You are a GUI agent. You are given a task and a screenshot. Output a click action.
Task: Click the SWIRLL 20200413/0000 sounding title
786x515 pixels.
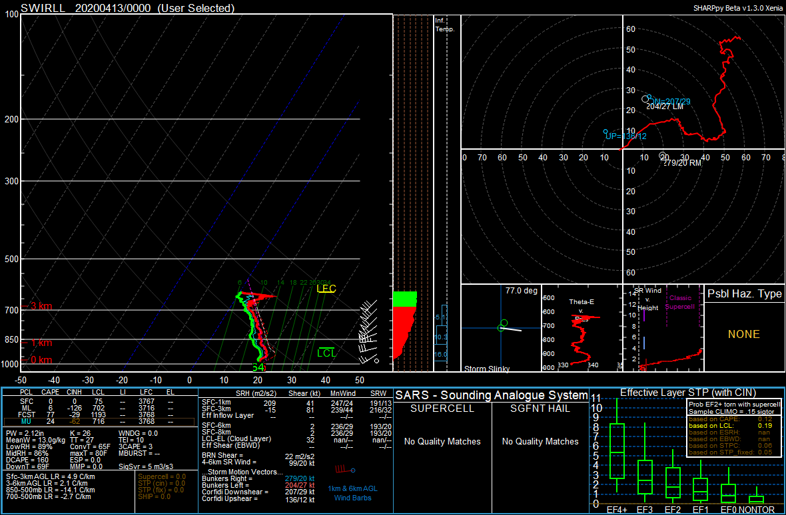127,7
